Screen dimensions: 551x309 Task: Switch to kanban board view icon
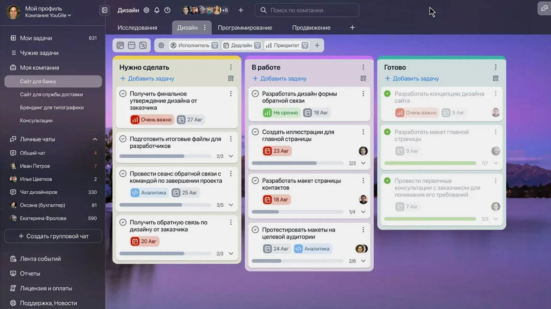tap(120, 45)
